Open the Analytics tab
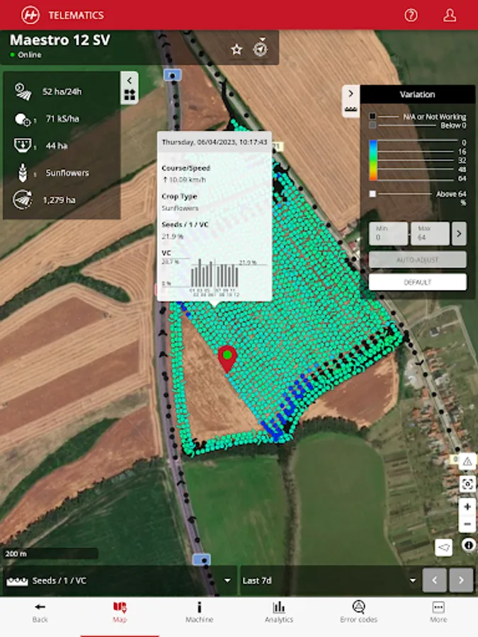Image resolution: width=478 pixels, height=637 pixels. 279,613
